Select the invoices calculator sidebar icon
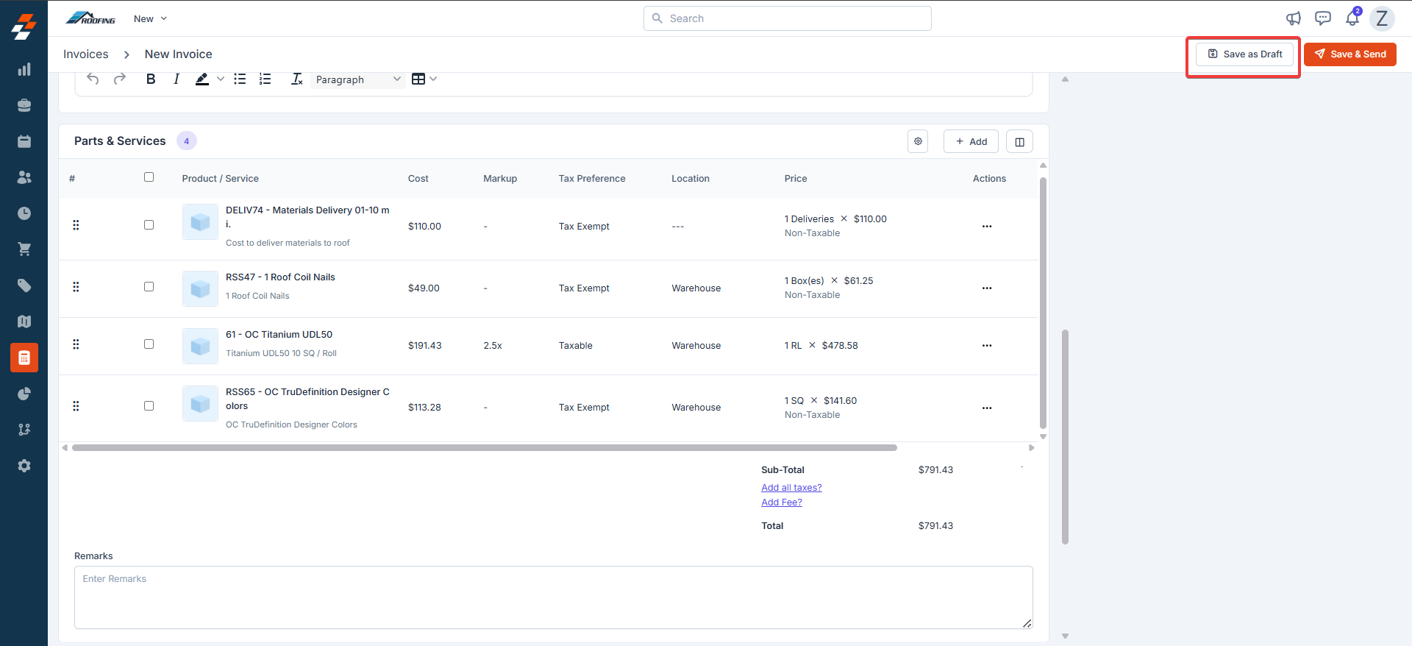Viewport: 1412px width, 646px height. tap(24, 358)
